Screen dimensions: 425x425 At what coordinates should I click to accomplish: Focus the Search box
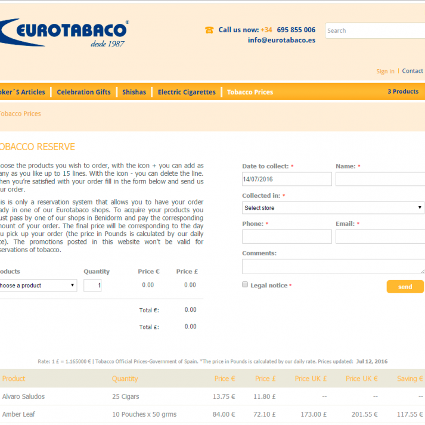pos(375,30)
